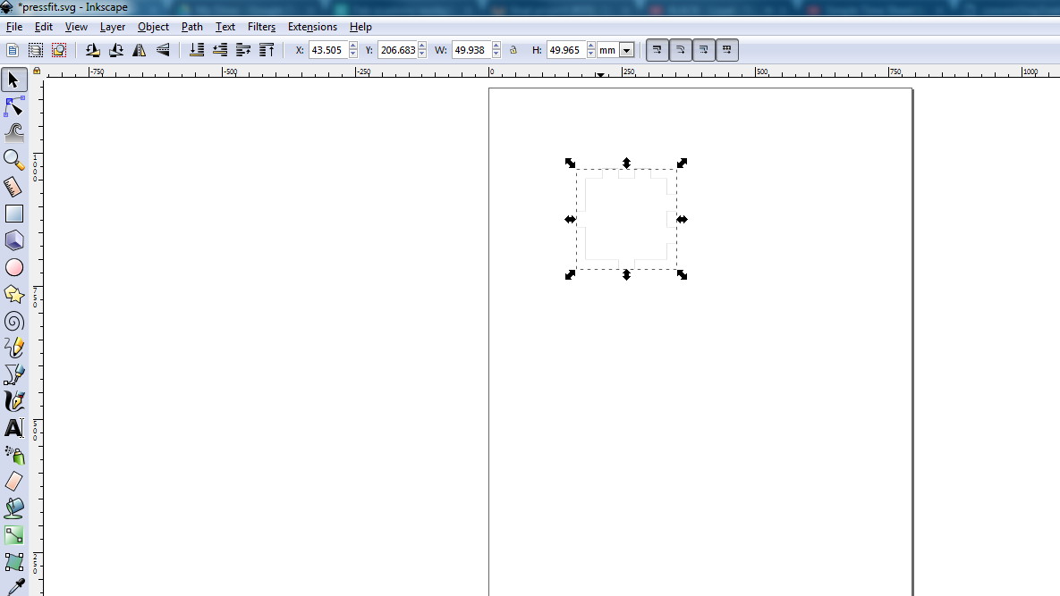The width and height of the screenshot is (1060, 596).
Task: Select the Rectangle tool
Action: pos(13,214)
